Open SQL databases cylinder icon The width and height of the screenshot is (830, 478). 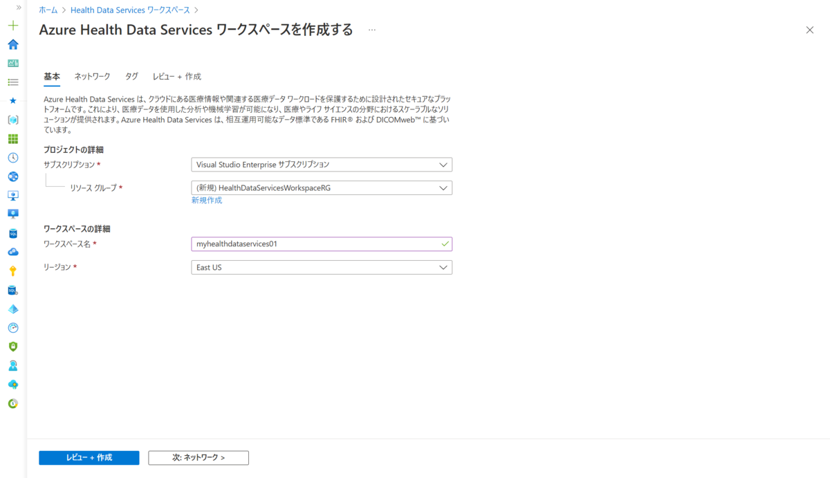(12, 233)
